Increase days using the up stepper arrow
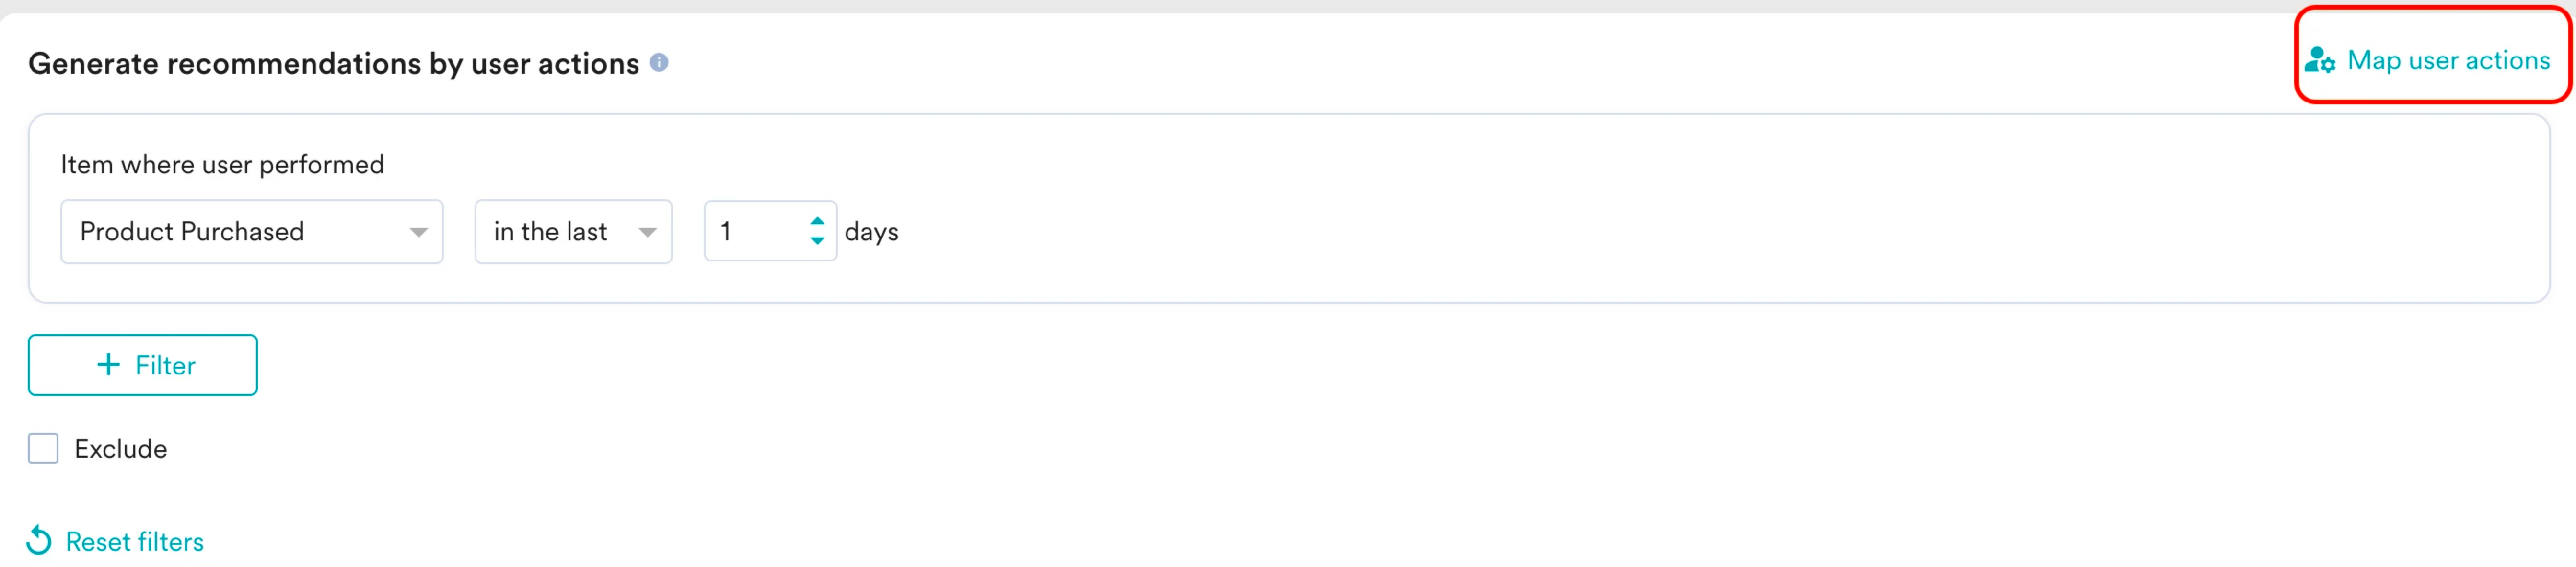Viewport: 2576px width, 567px height. (817, 222)
